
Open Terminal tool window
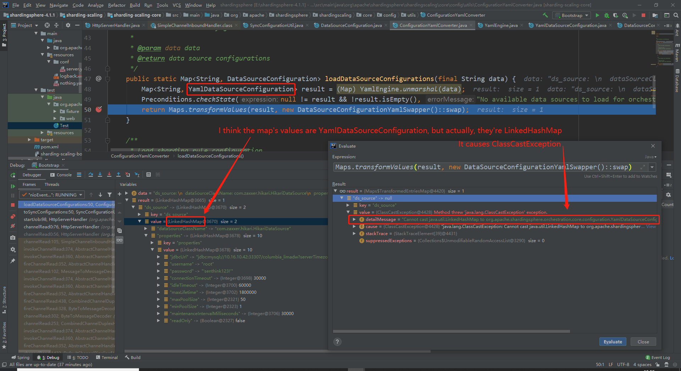pyautogui.click(x=107, y=357)
